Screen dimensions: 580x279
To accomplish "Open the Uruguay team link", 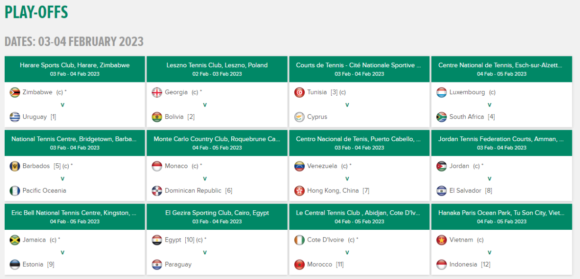I will [x=35, y=117].
